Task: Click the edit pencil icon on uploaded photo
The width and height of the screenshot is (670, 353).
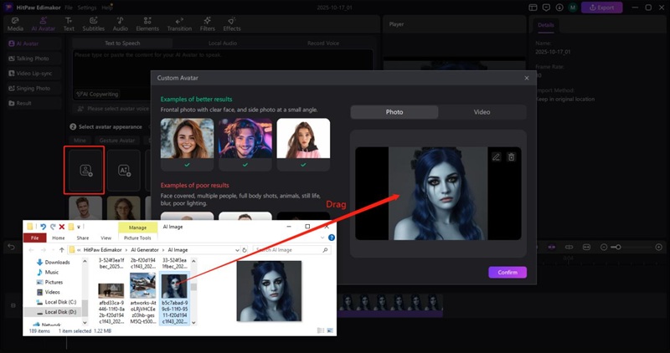Action: pyautogui.click(x=497, y=156)
